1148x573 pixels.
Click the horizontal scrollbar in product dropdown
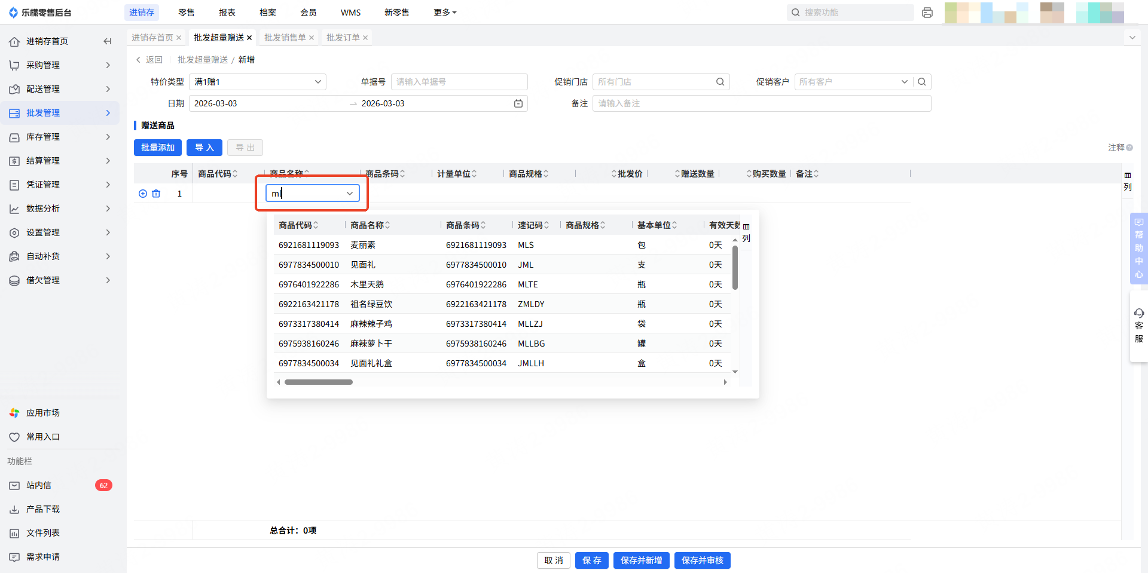(x=319, y=382)
